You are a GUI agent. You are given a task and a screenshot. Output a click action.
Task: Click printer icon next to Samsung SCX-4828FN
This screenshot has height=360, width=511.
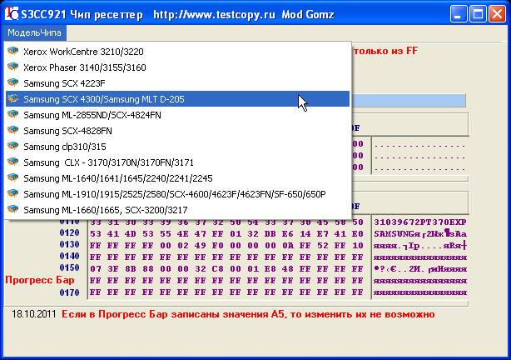pos(12,131)
